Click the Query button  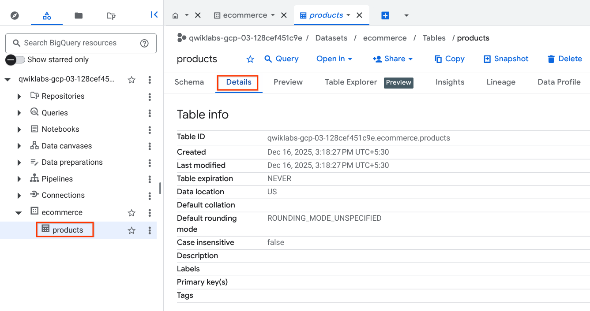282,59
